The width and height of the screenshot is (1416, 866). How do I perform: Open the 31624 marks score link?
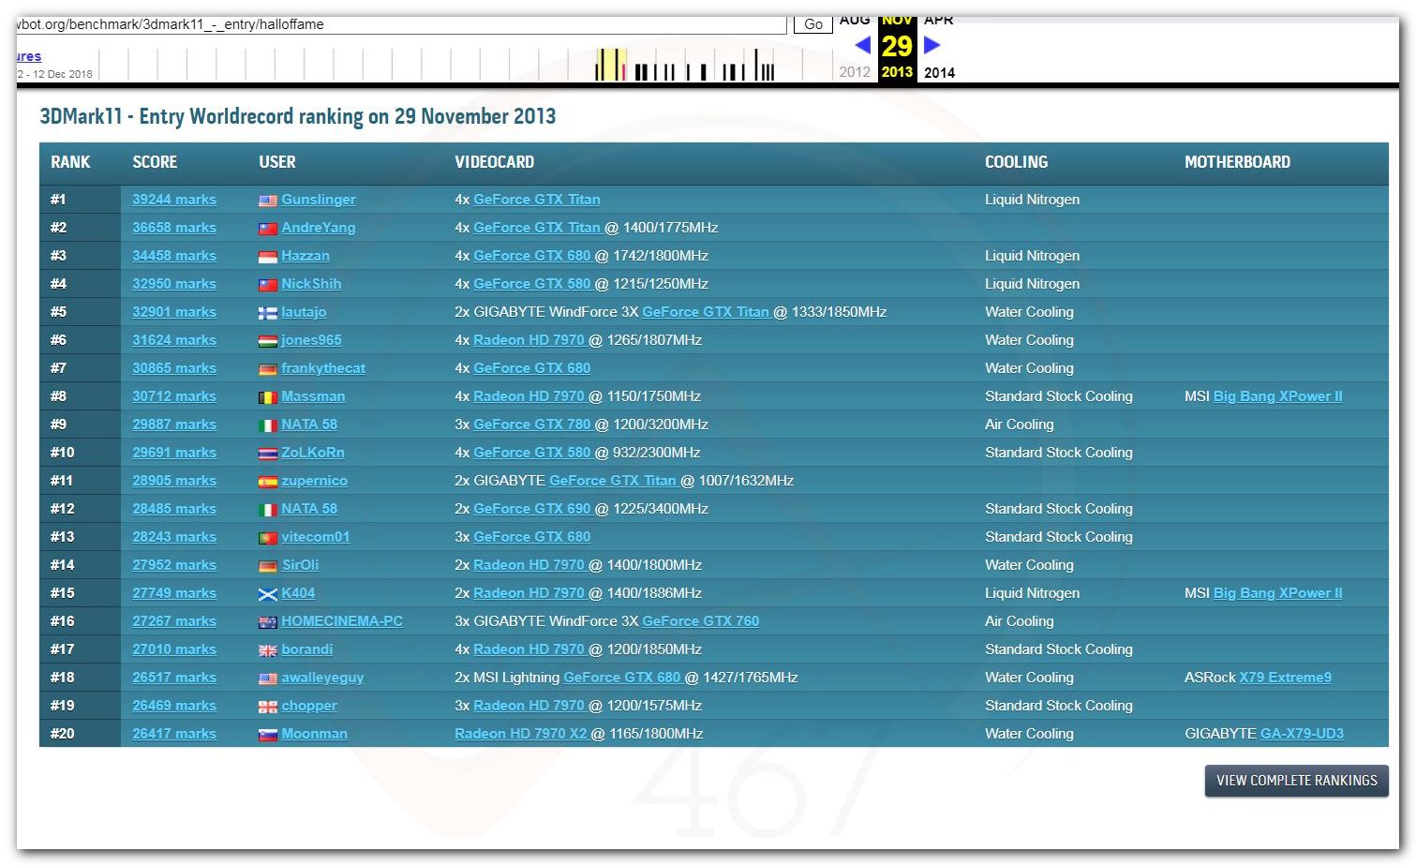[x=174, y=340]
